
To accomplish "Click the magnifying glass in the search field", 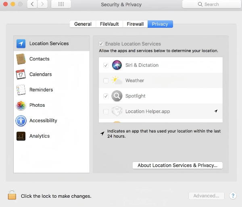I will click(x=200, y=4).
